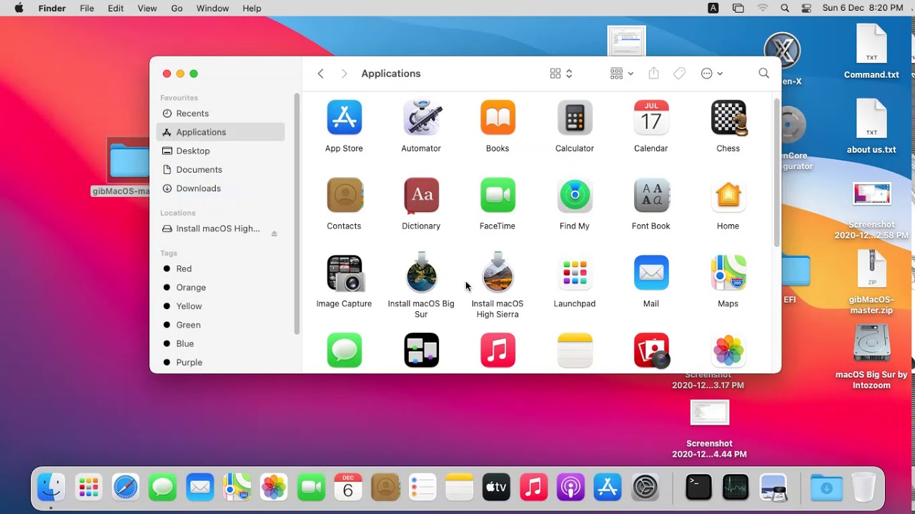
Task: Click the Edit Tags toolbar icon
Action: 680,74
